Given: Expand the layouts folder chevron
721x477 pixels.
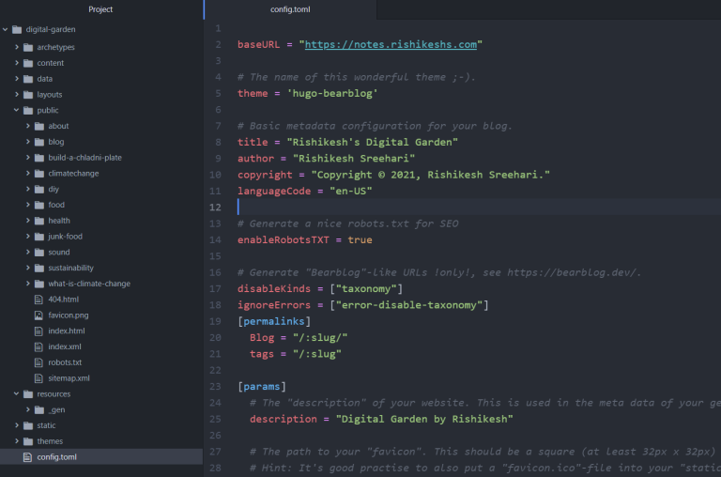Looking at the screenshot, I should (17, 94).
